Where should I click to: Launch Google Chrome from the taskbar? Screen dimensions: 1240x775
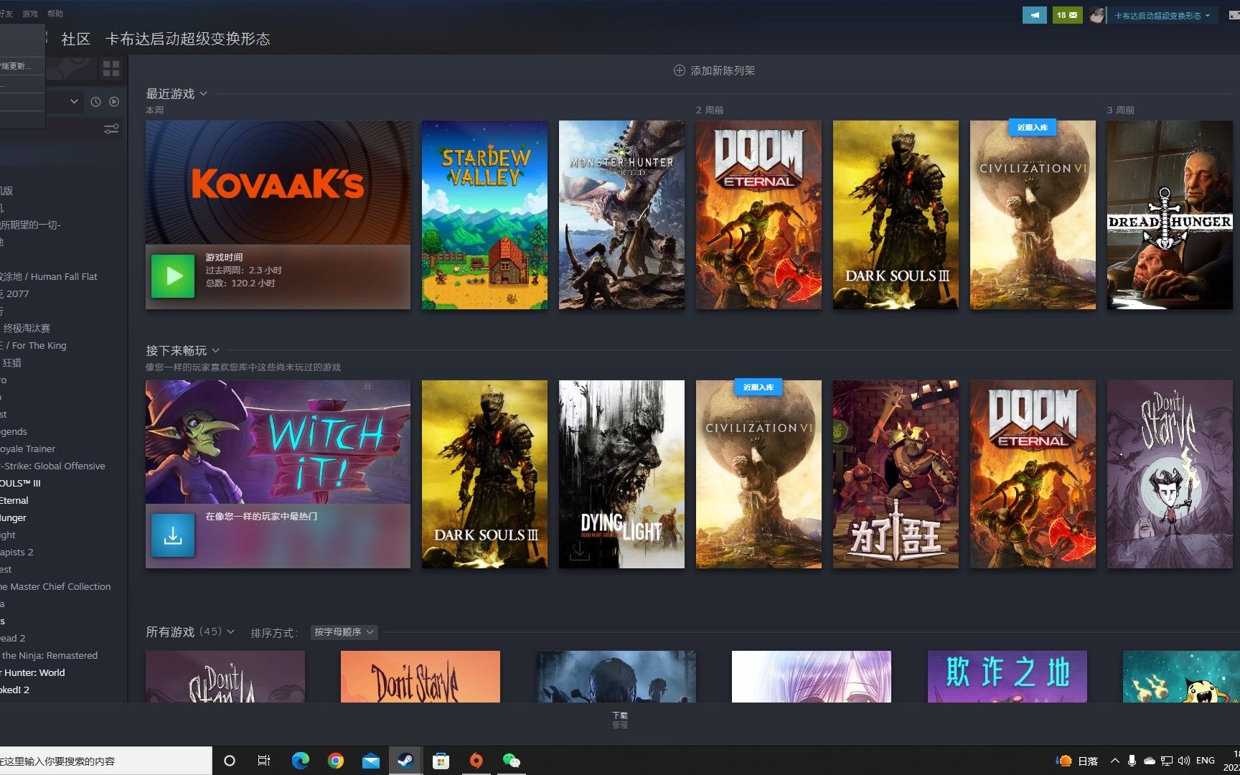(x=335, y=761)
